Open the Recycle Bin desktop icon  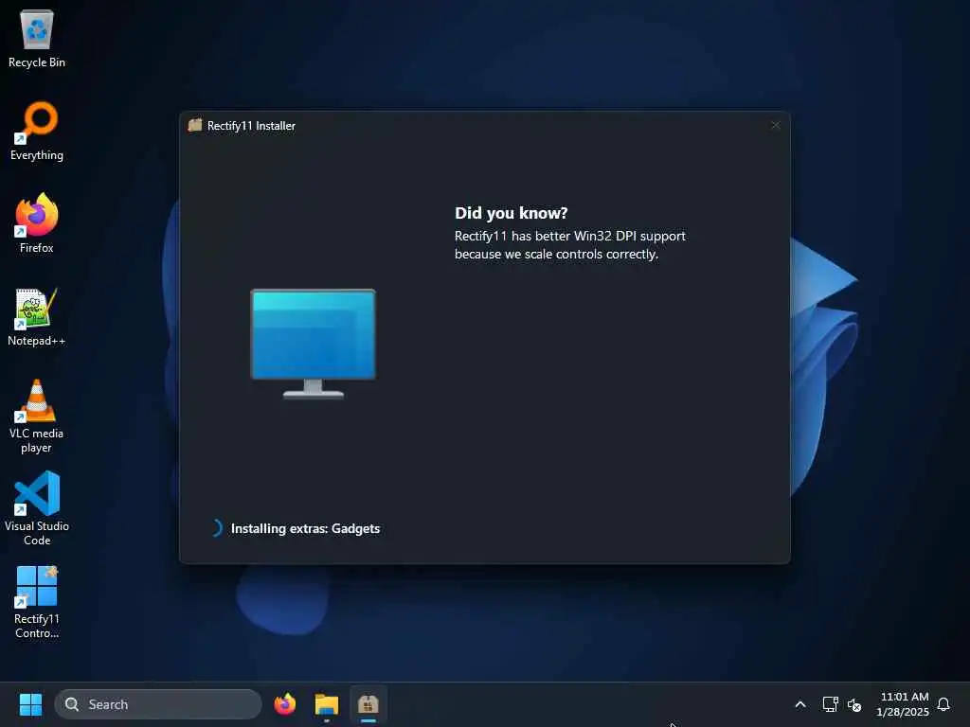(37, 38)
